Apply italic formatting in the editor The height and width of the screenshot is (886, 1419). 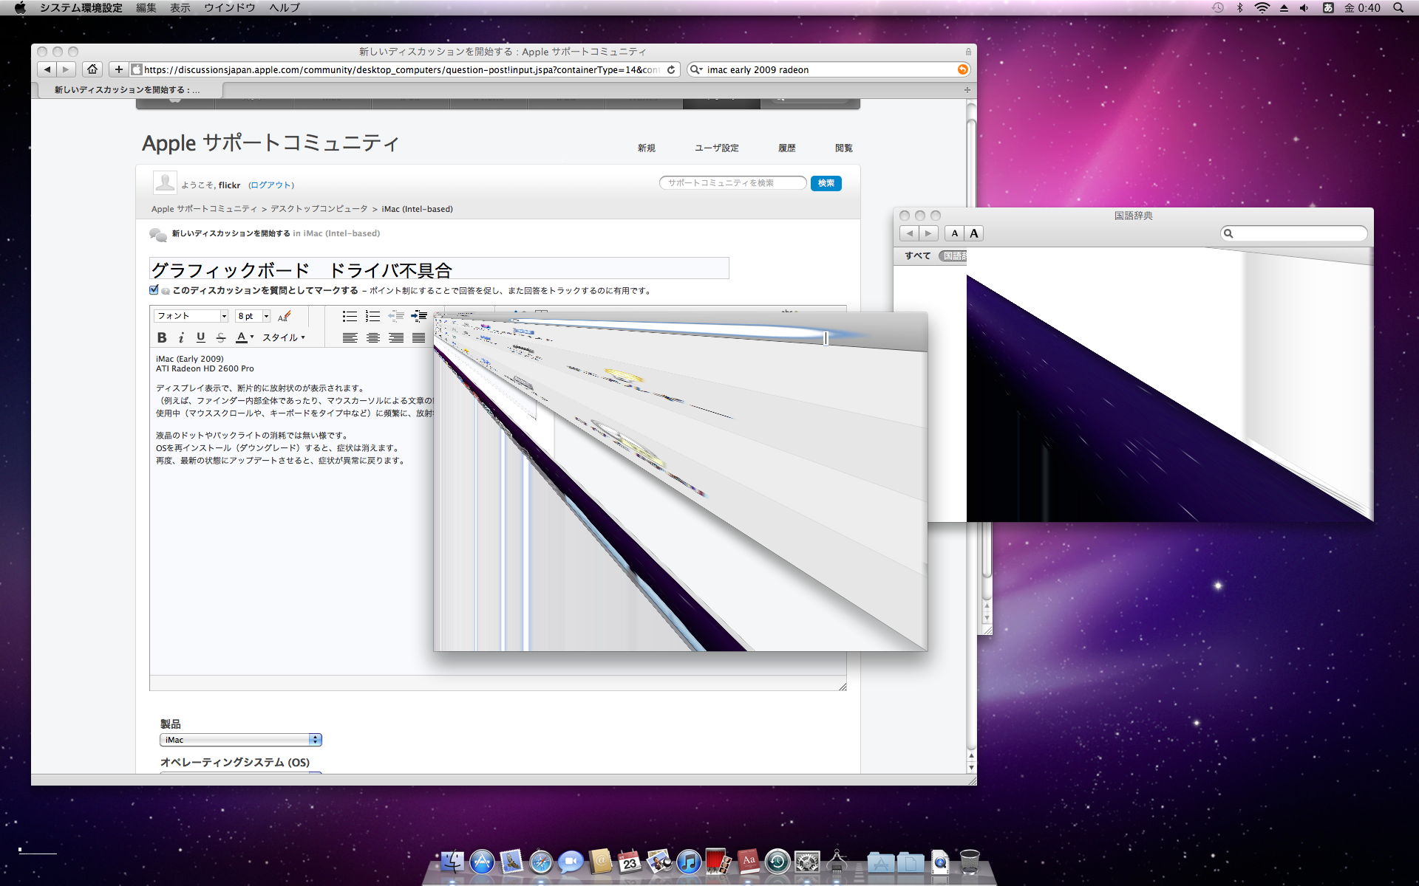tap(181, 337)
